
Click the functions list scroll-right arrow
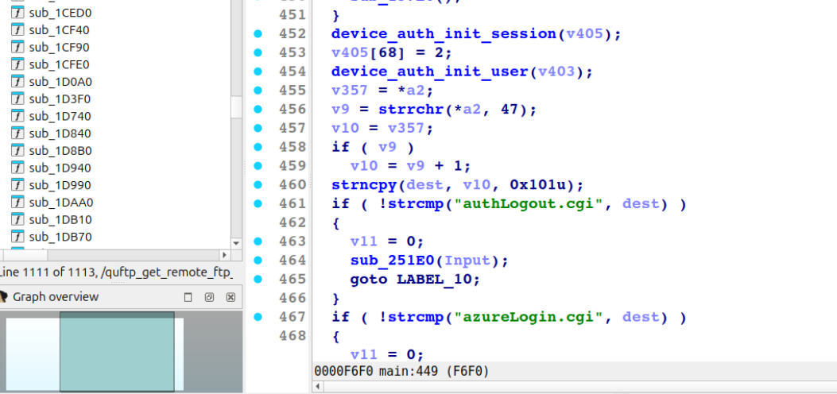tap(224, 255)
